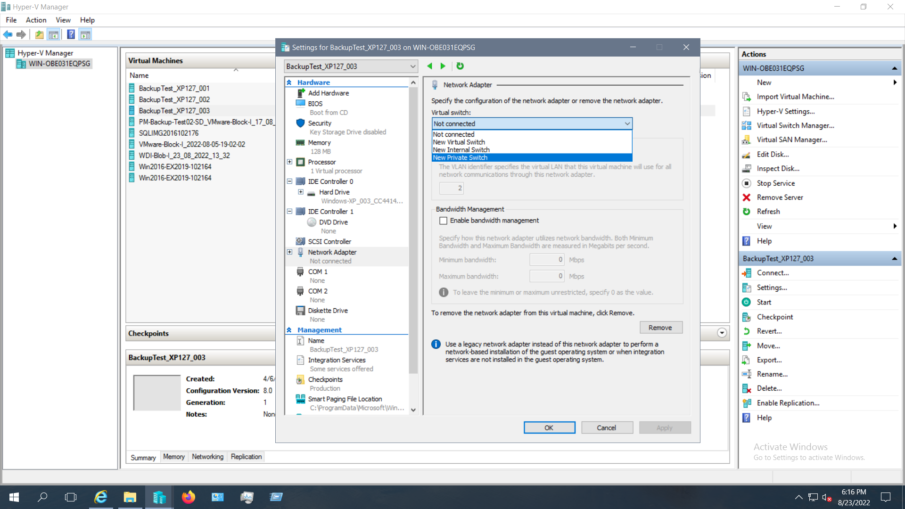
Task: Select WDI-Blob-I_23_08_2022_13_32 virtual machine
Action: (x=184, y=156)
